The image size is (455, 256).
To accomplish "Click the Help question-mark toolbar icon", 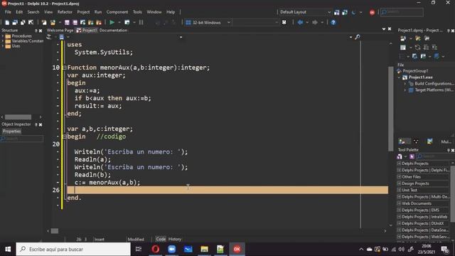I will 333,22.
